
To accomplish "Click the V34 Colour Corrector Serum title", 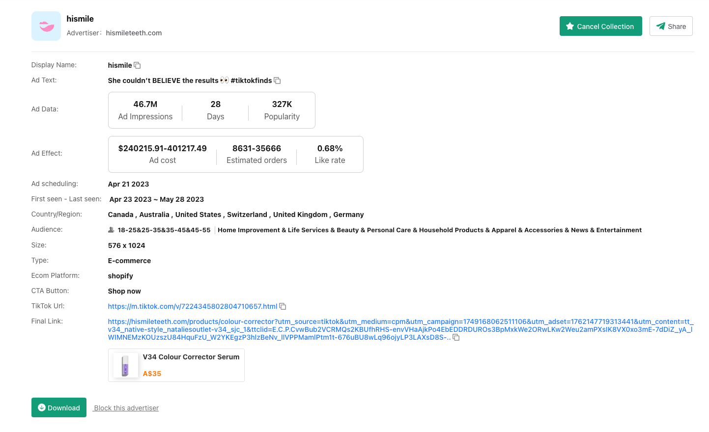I will coord(191,357).
